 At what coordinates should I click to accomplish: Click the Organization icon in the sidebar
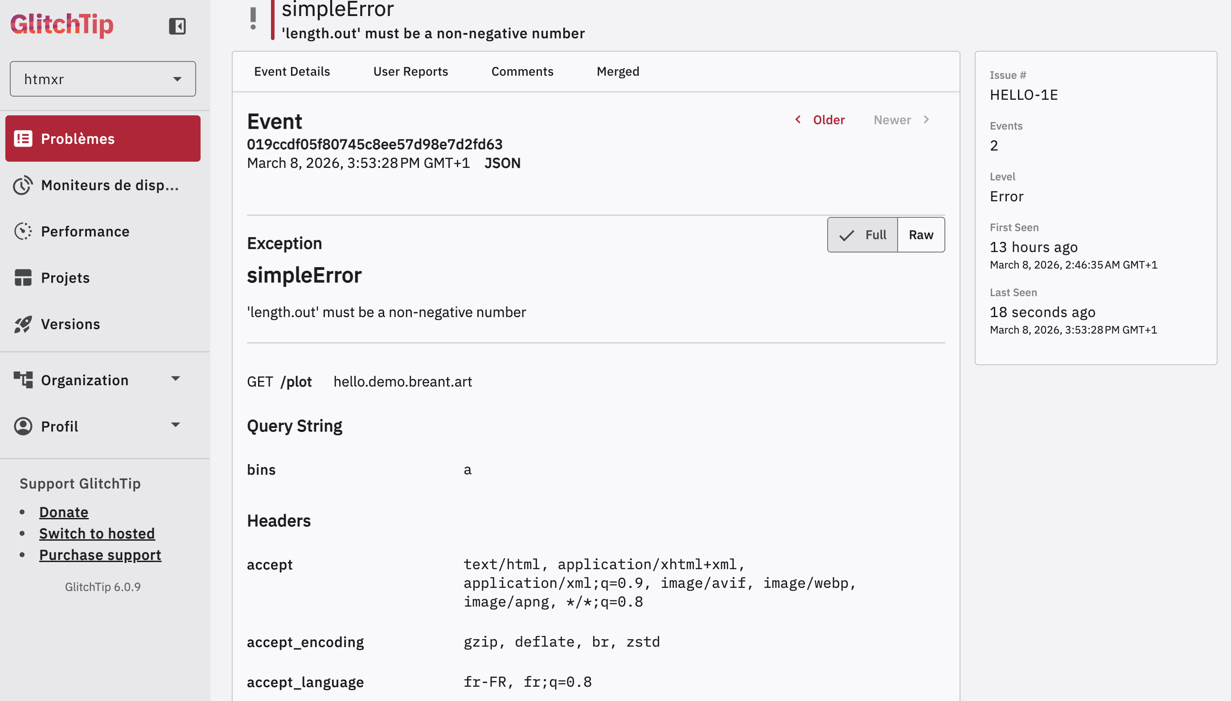[x=23, y=379]
